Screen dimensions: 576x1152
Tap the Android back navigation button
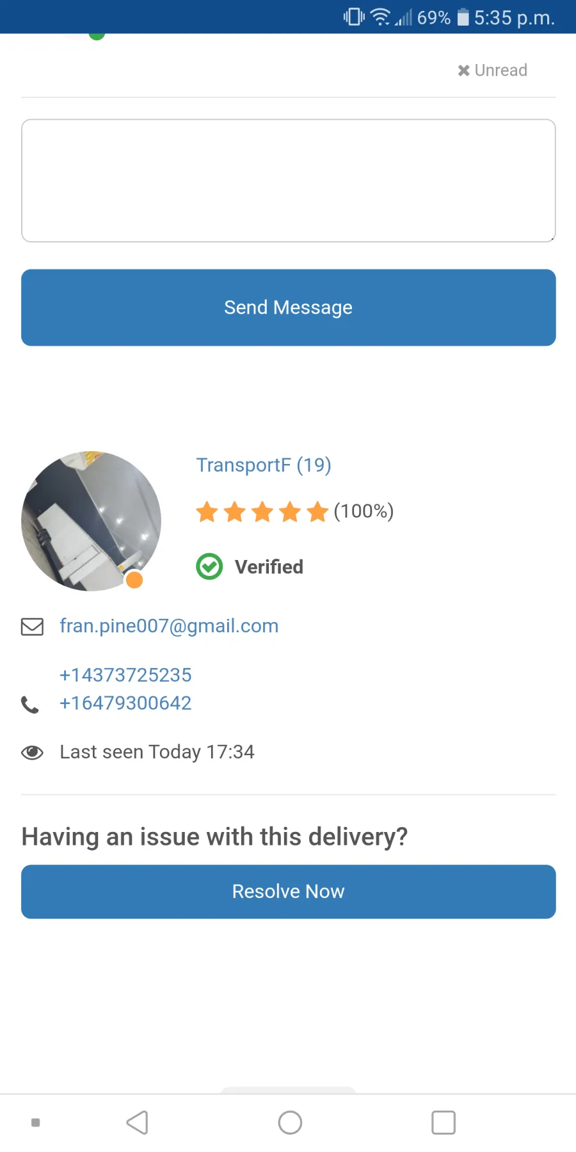coord(138,1123)
